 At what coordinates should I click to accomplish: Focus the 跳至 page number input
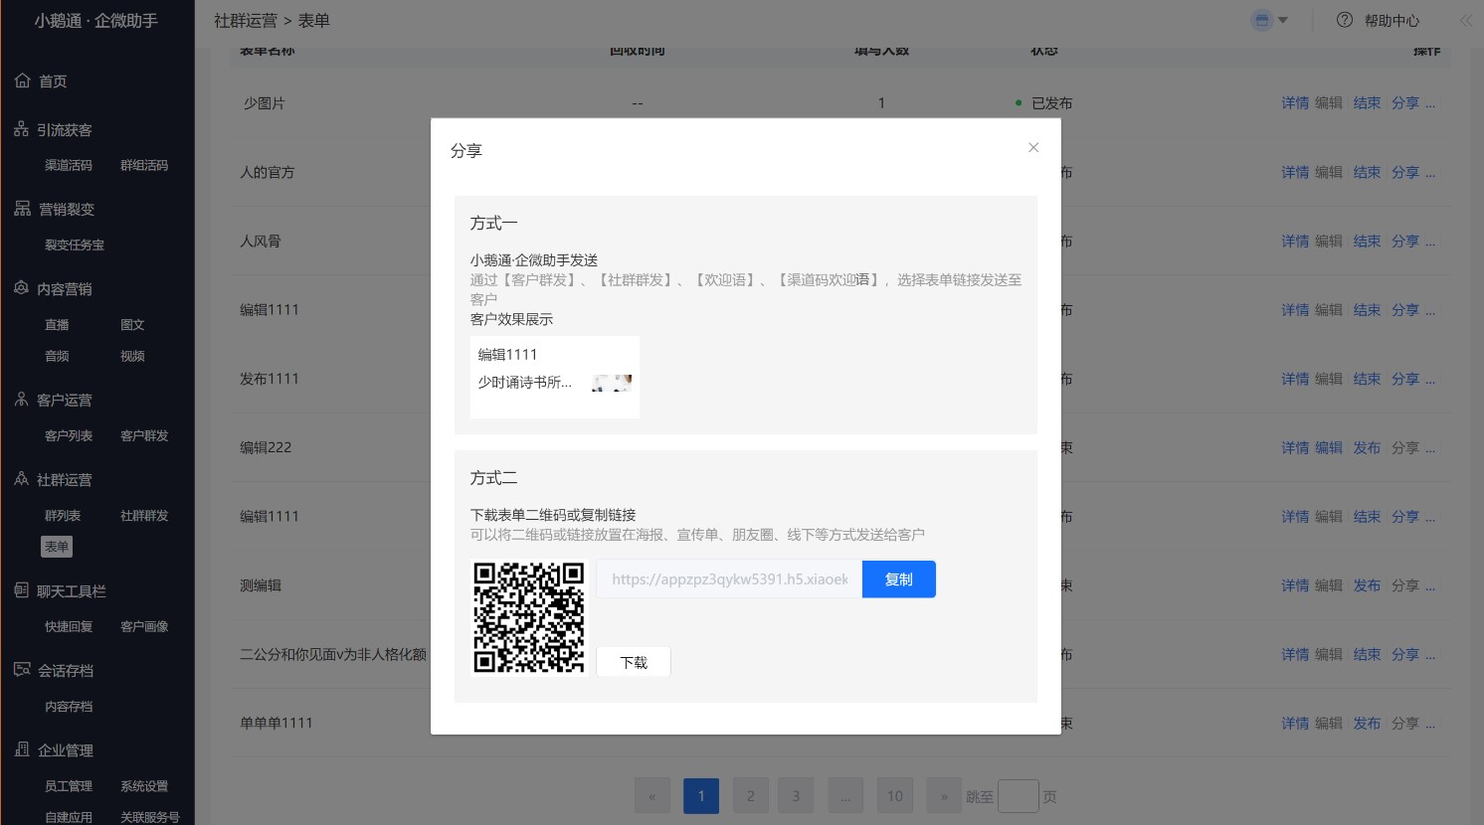[1019, 796]
